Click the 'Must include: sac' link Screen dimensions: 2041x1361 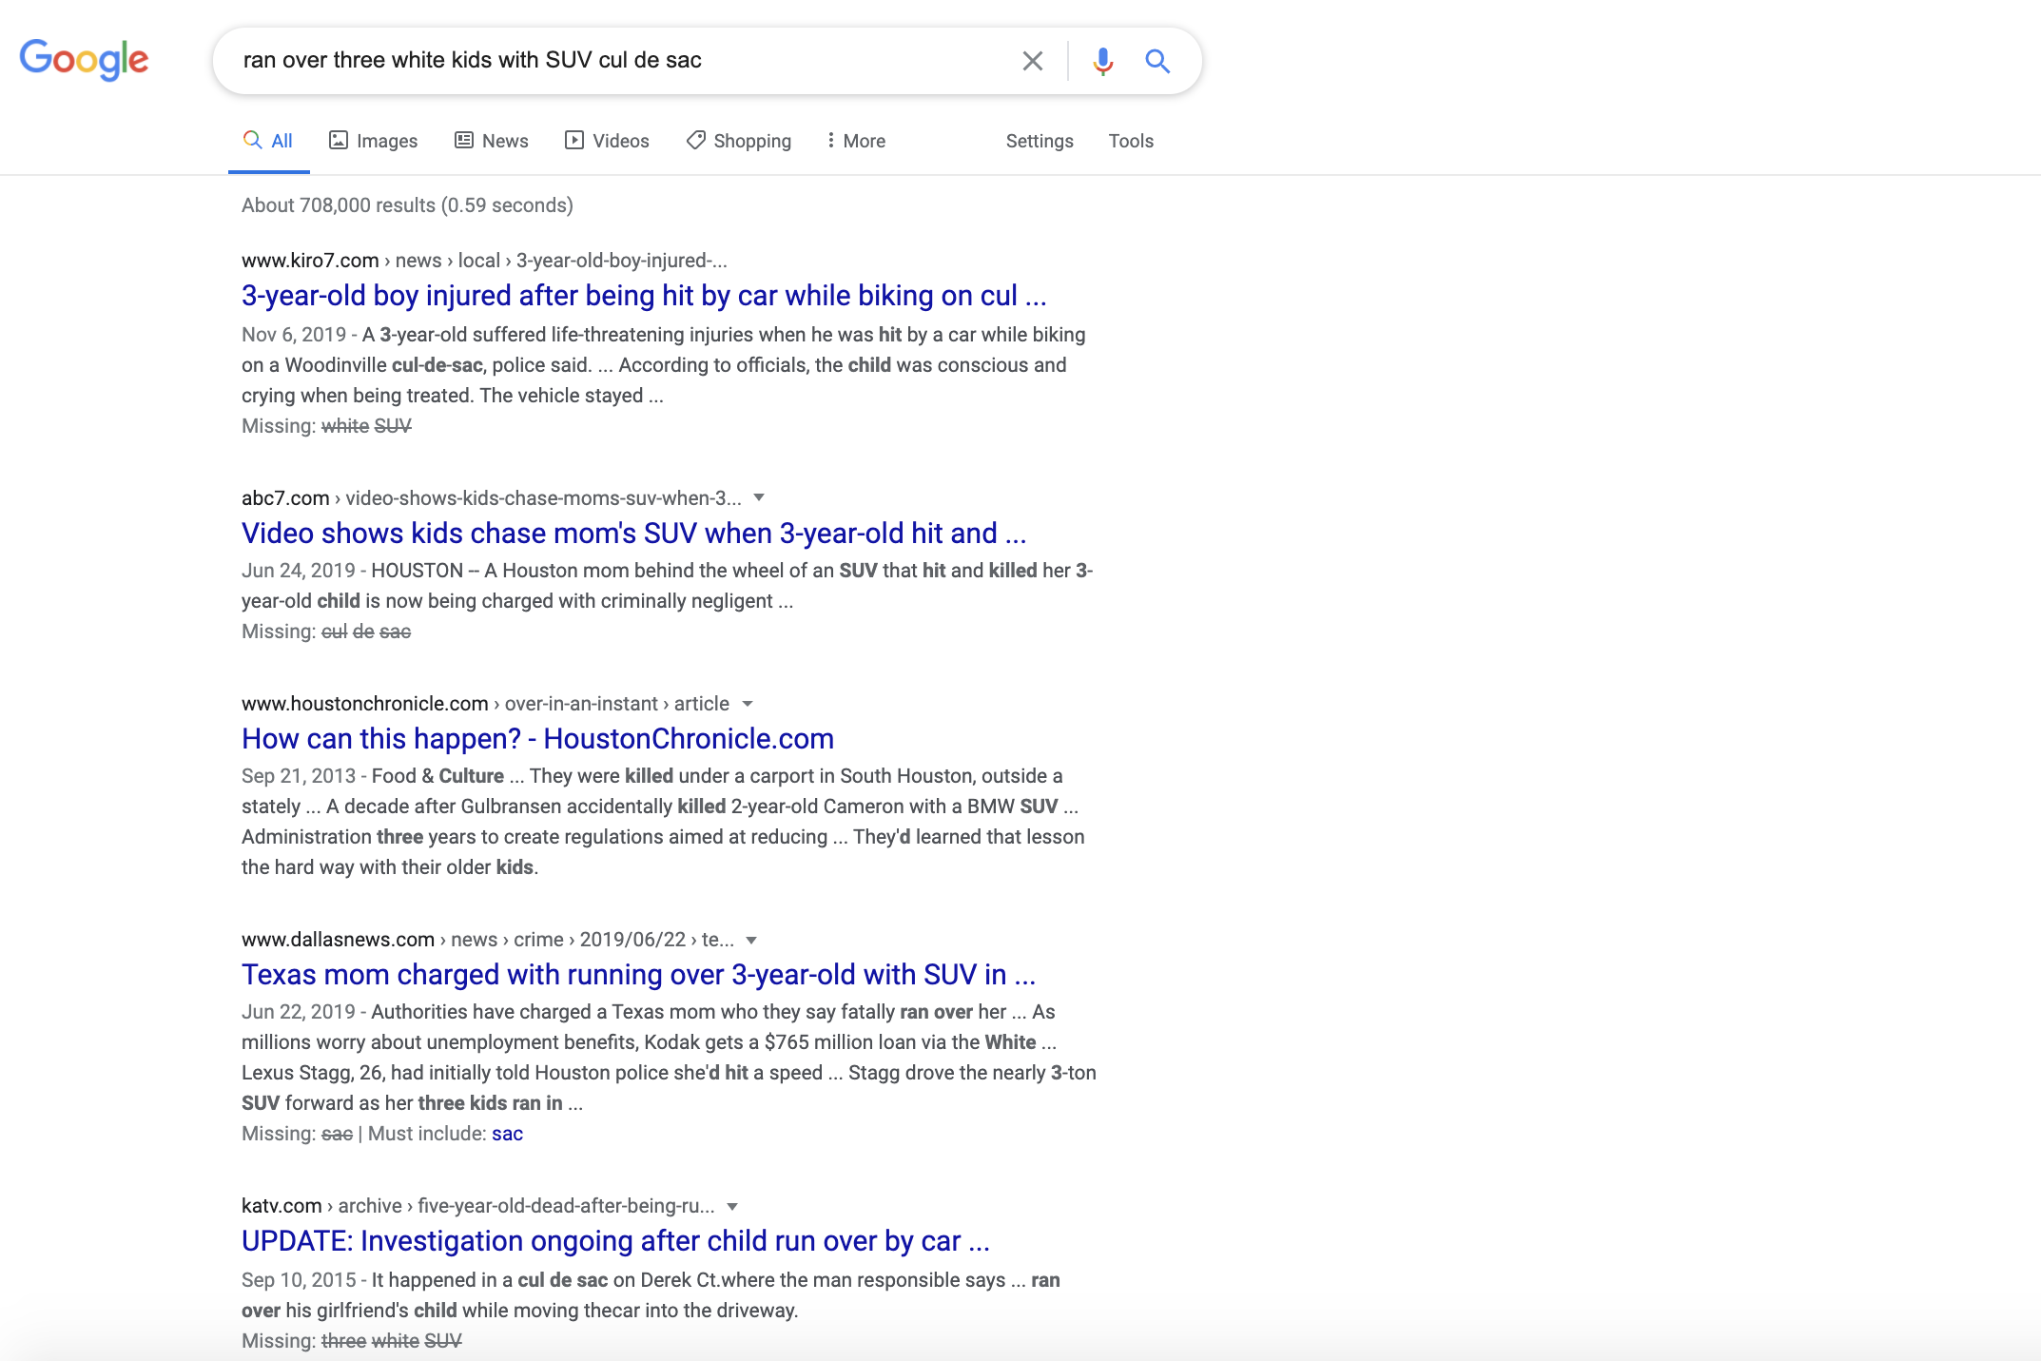point(507,1134)
